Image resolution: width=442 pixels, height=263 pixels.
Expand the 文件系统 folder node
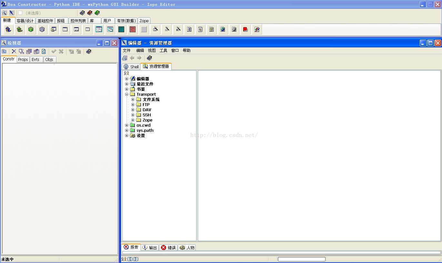coord(133,99)
